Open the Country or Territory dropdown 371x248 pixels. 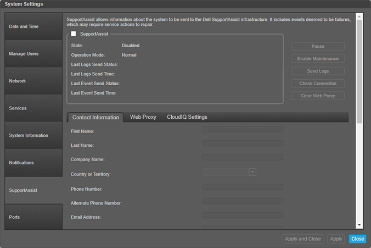pyautogui.click(x=252, y=172)
